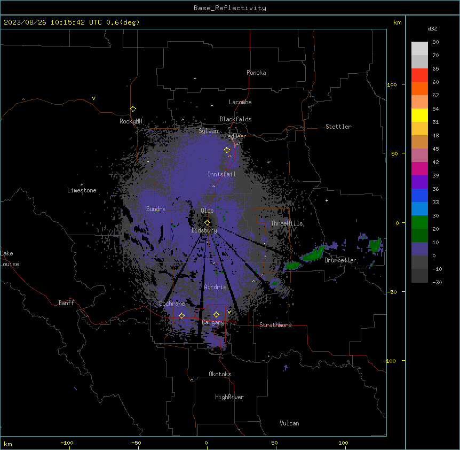This screenshot has width=460, height=450.
Task: Click the white caret marker south of Ponoka
Action: coord(195,79)
